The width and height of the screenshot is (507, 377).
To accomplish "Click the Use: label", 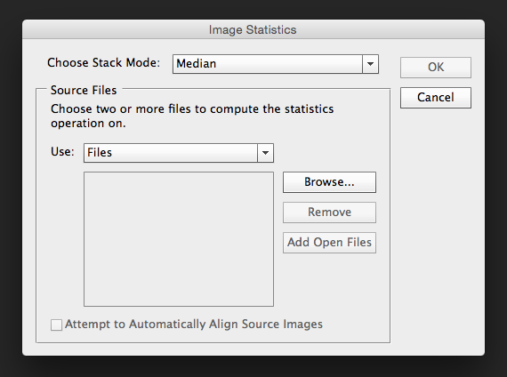I will coord(62,152).
